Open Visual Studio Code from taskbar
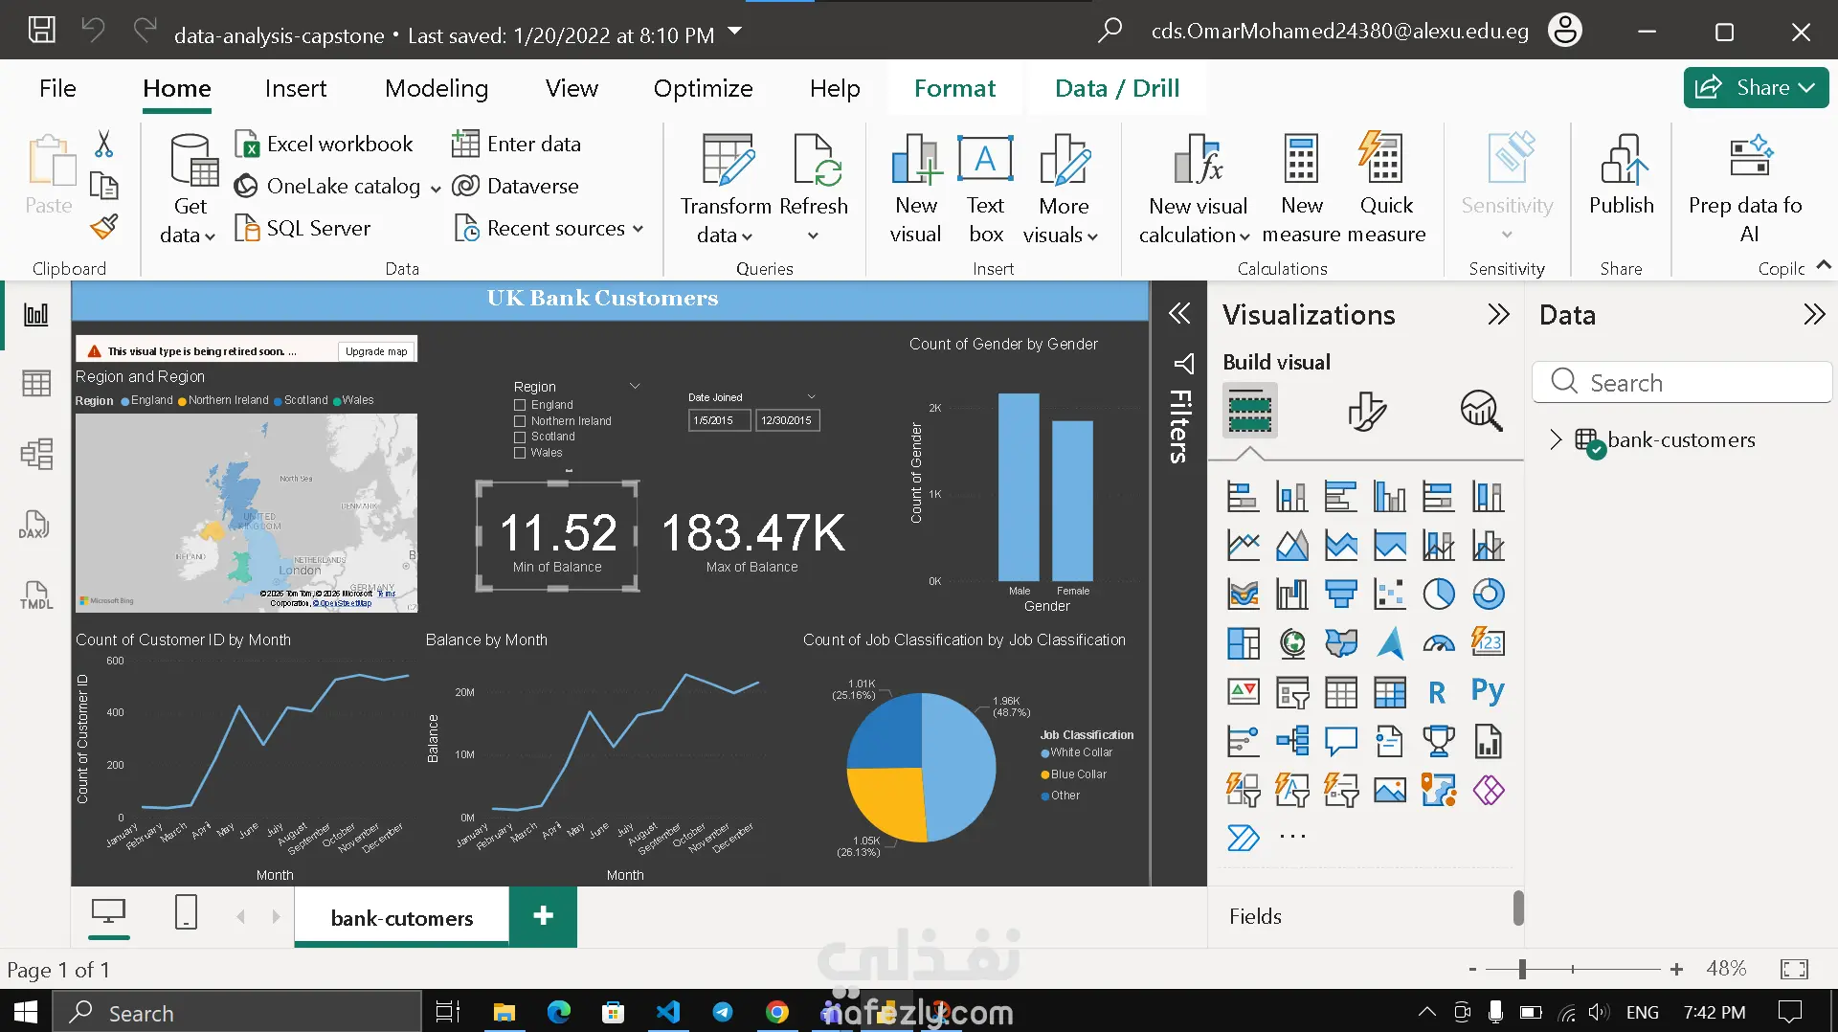1838x1032 pixels. (x=668, y=1012)
